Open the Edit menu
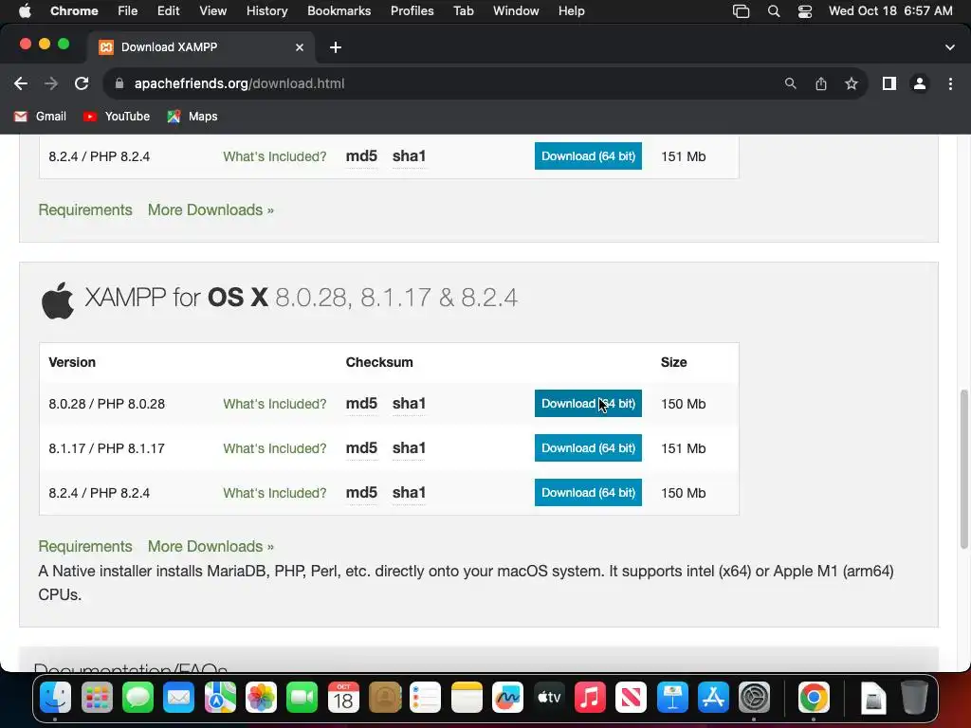Screen dimensions: 971x728 tap(168, 11)
